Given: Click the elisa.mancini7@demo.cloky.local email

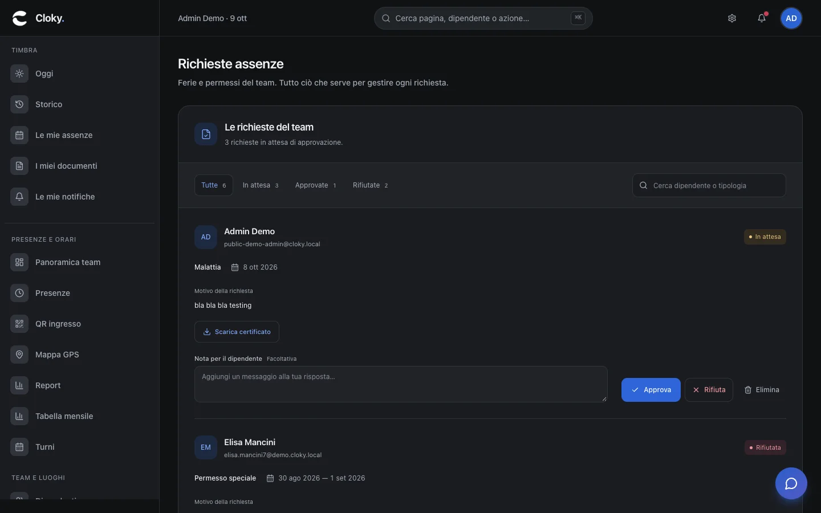Looking at the screenshot, I should point(273,455).
